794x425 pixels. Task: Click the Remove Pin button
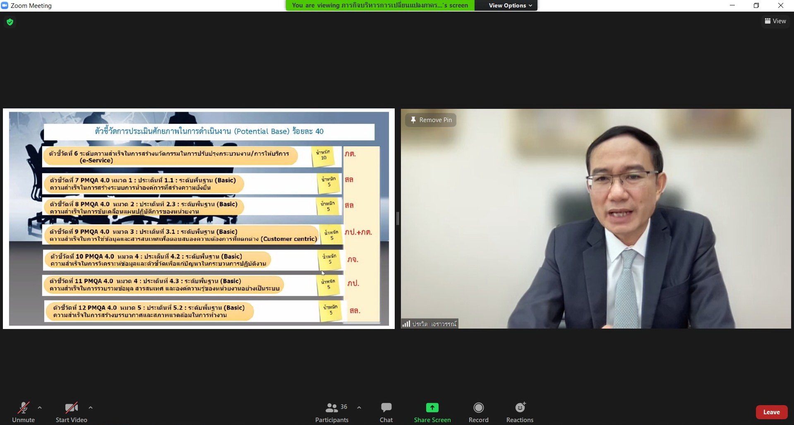point(431,120)
